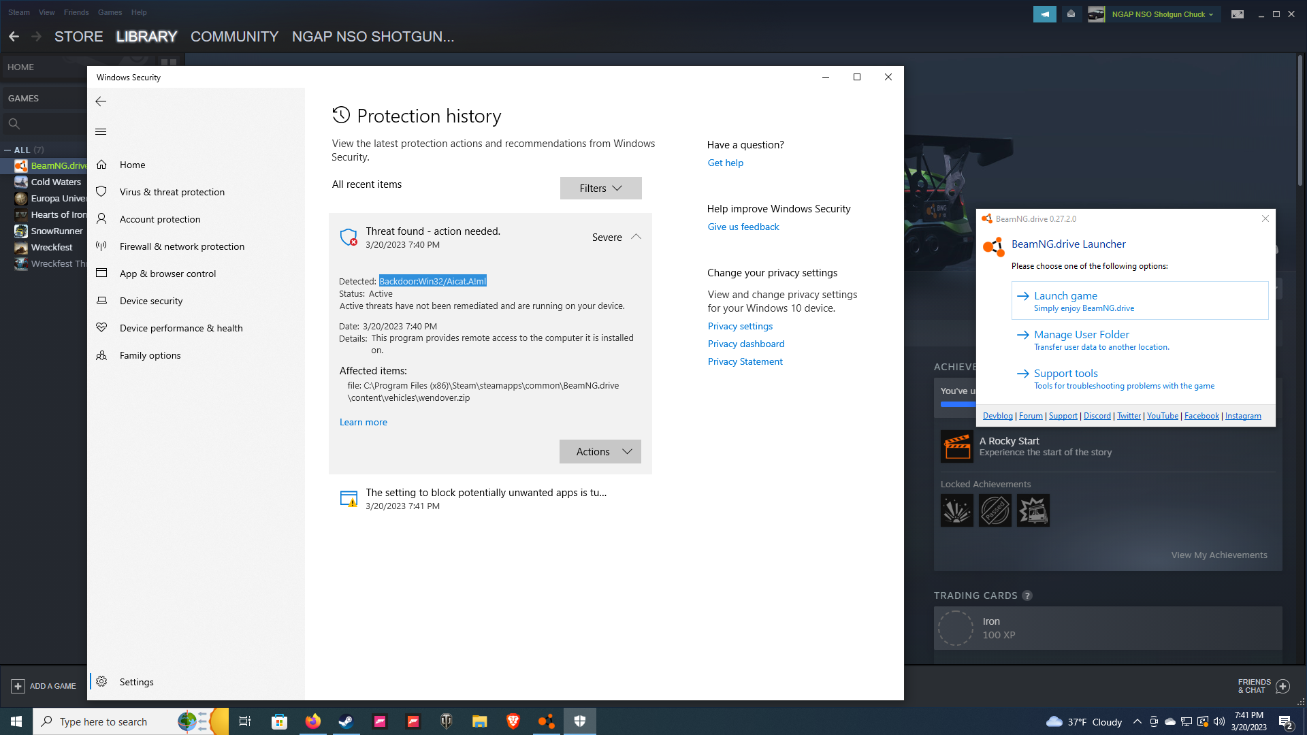Open A Rocky Start achievement thumbnail
Viewport: 1307px width, 735px height.
pyautogui.click(x=956, y=446)
